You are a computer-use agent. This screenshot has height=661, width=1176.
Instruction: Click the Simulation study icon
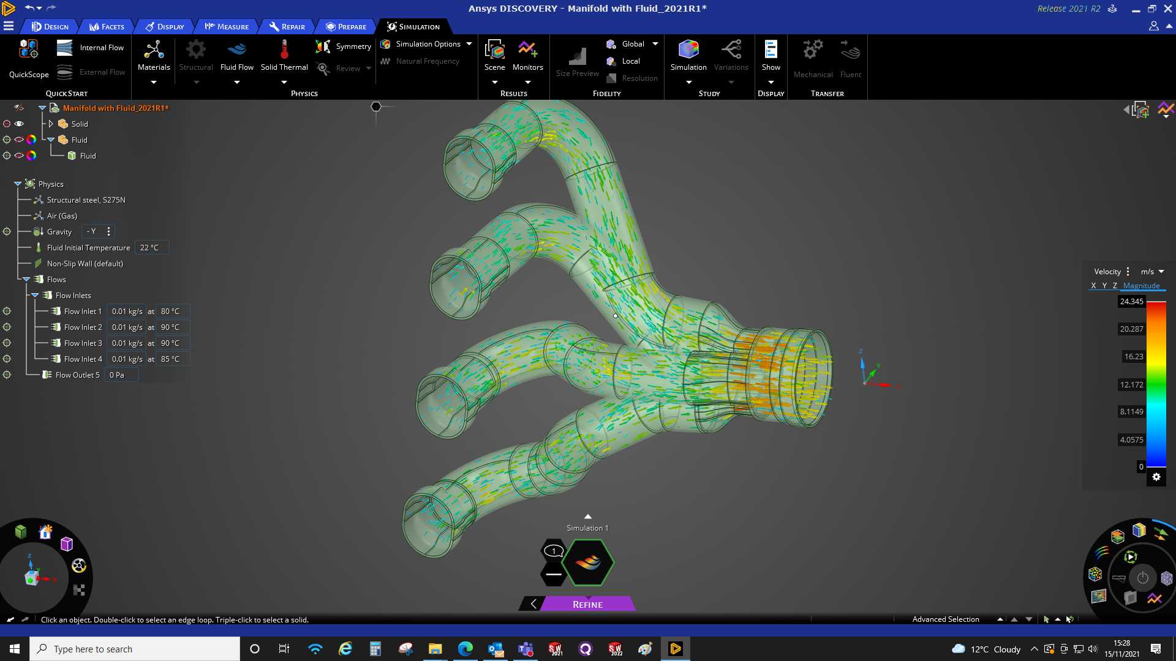pyautogui.click(x=688, y=49)
